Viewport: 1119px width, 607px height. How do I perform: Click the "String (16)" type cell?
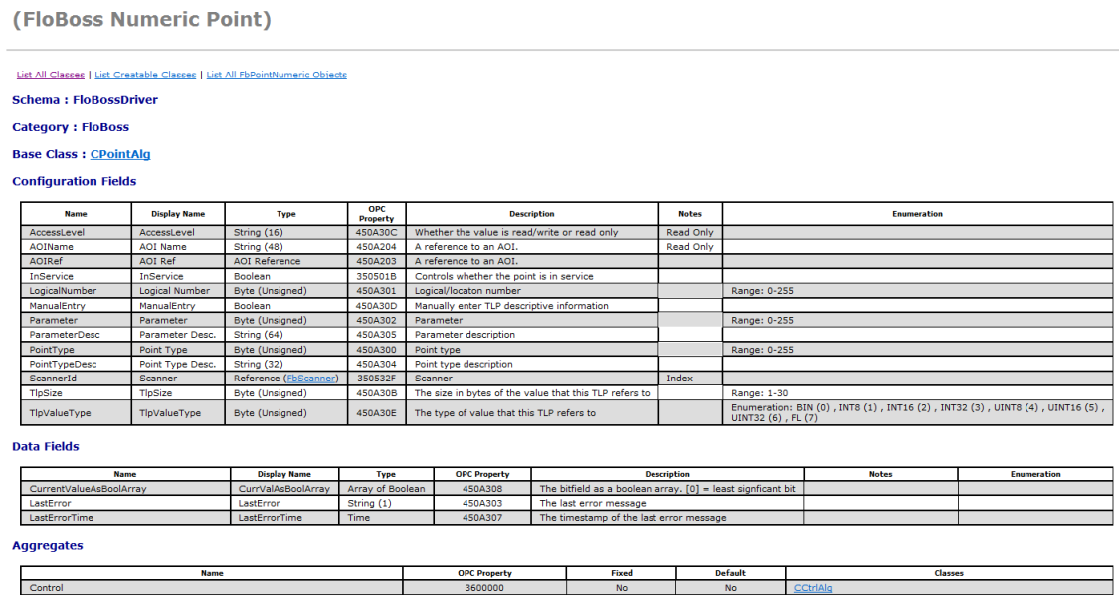pos(286,233)
